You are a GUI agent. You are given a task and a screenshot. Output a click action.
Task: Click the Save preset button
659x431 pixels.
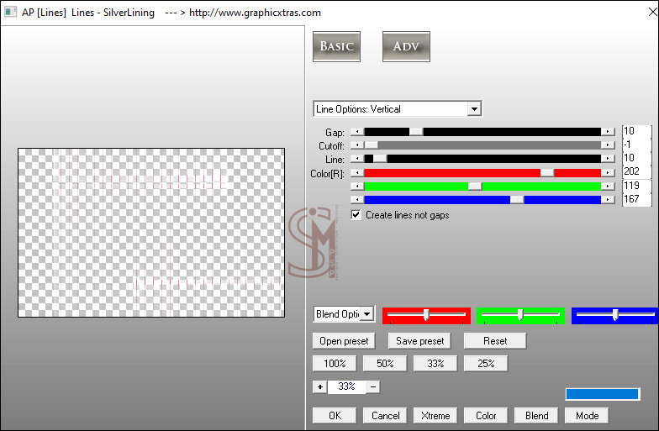tap(419, 341)
